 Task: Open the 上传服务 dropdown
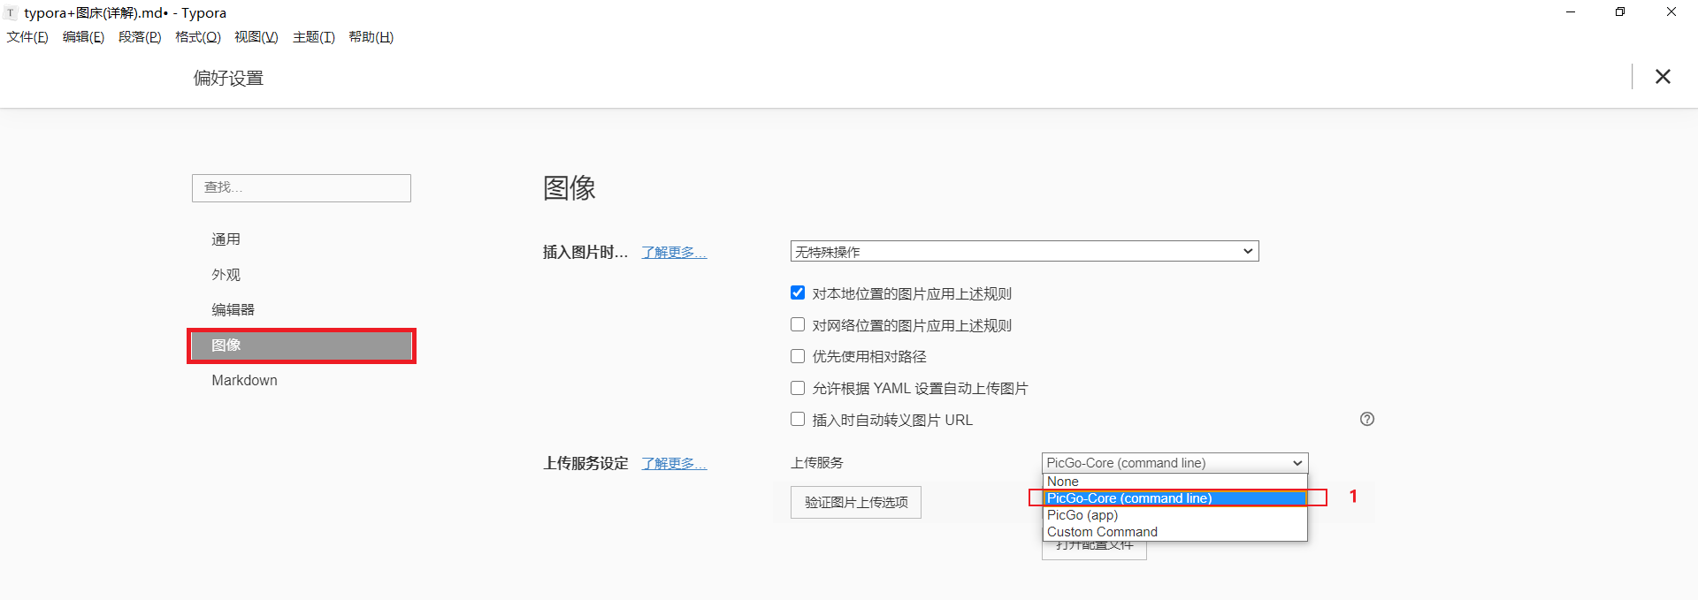pos(1174,463)
